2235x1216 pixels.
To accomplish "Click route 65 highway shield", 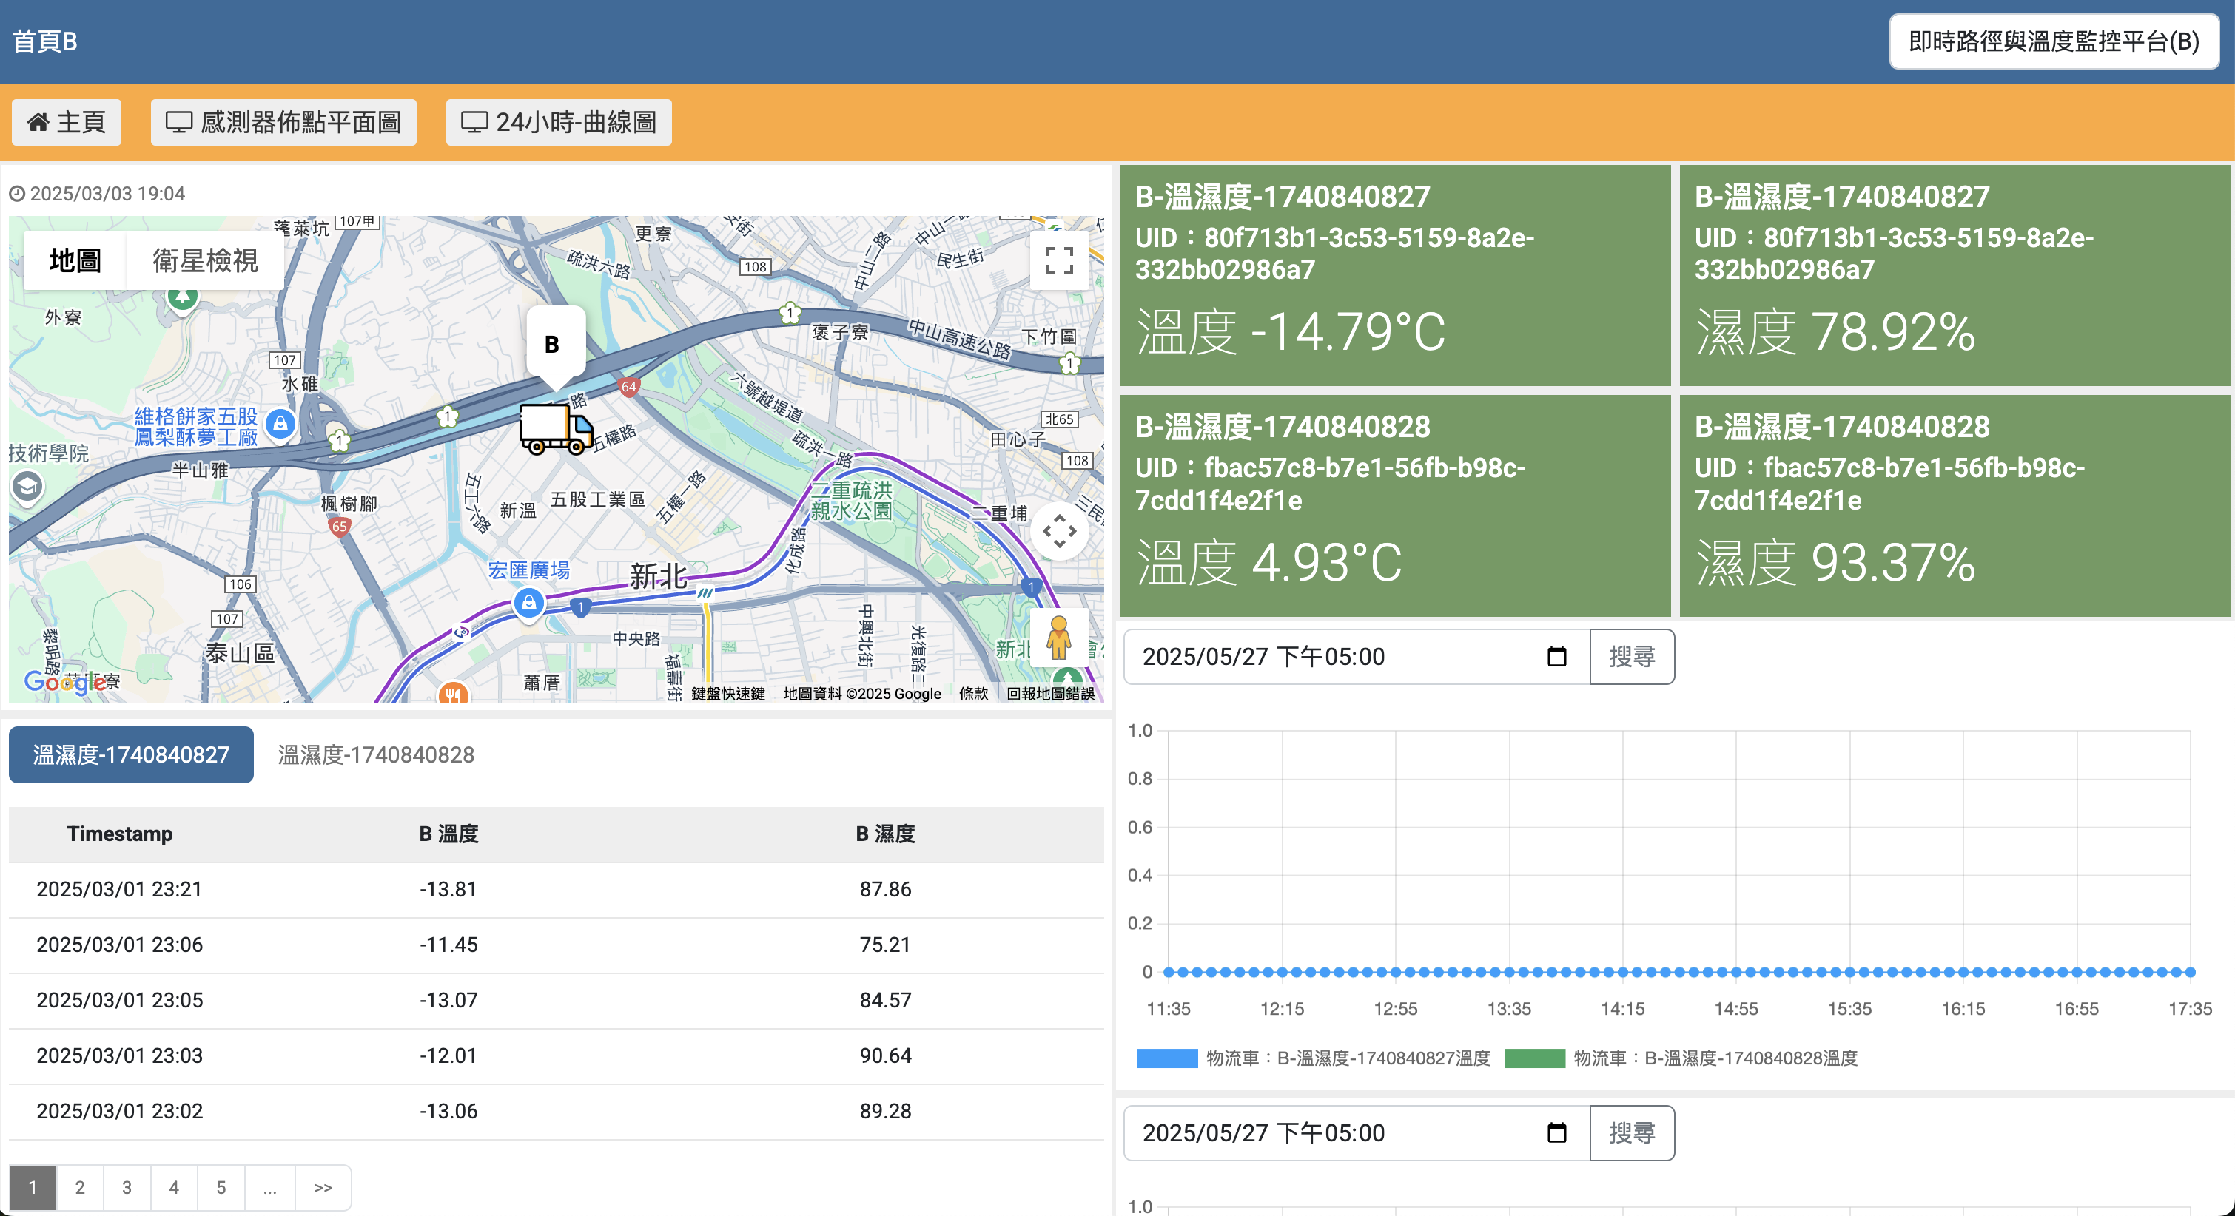I will (339, 527).
